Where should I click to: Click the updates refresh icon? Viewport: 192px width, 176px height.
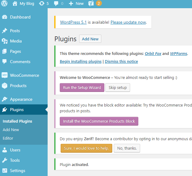[x=42, y=3]
